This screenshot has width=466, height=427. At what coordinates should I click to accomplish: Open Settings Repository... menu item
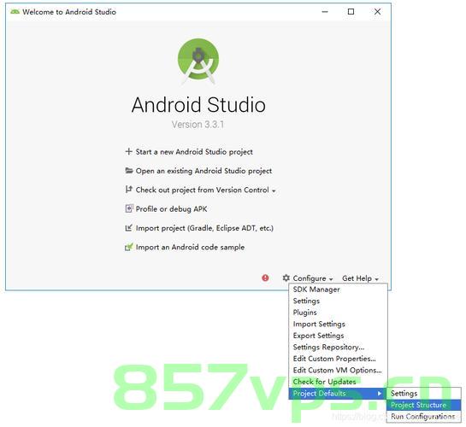[338, 348]
